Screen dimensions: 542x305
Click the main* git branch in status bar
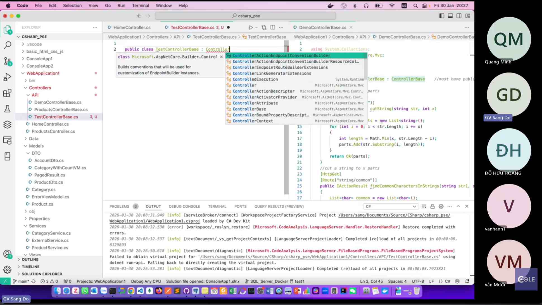21,281
